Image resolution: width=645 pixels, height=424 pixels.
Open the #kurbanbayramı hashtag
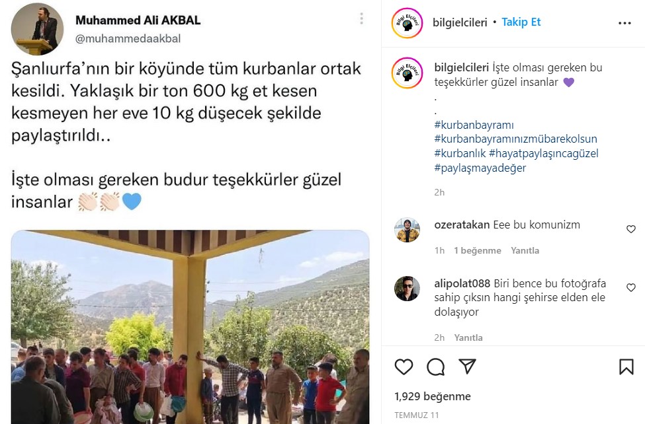pos(474,125)
